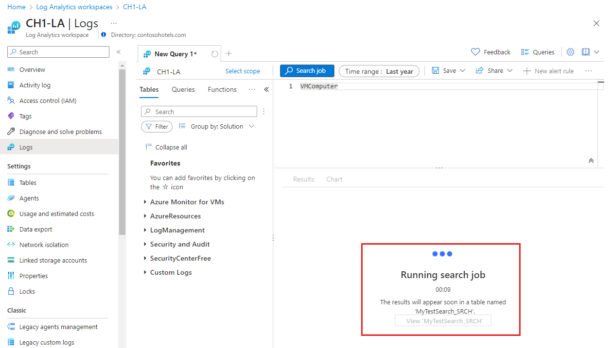The height and width of the screenshot is (348, 611).
Task: Click the left navigation Search box
Action: point(58,52)
